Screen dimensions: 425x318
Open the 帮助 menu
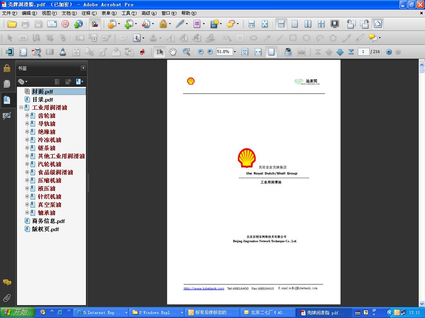click(x=189, y=13)
